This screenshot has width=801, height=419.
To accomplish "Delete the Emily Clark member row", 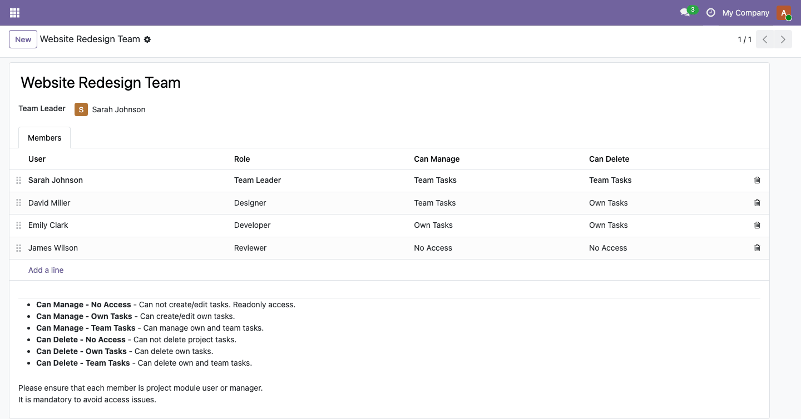I will (x=757, y=225).
